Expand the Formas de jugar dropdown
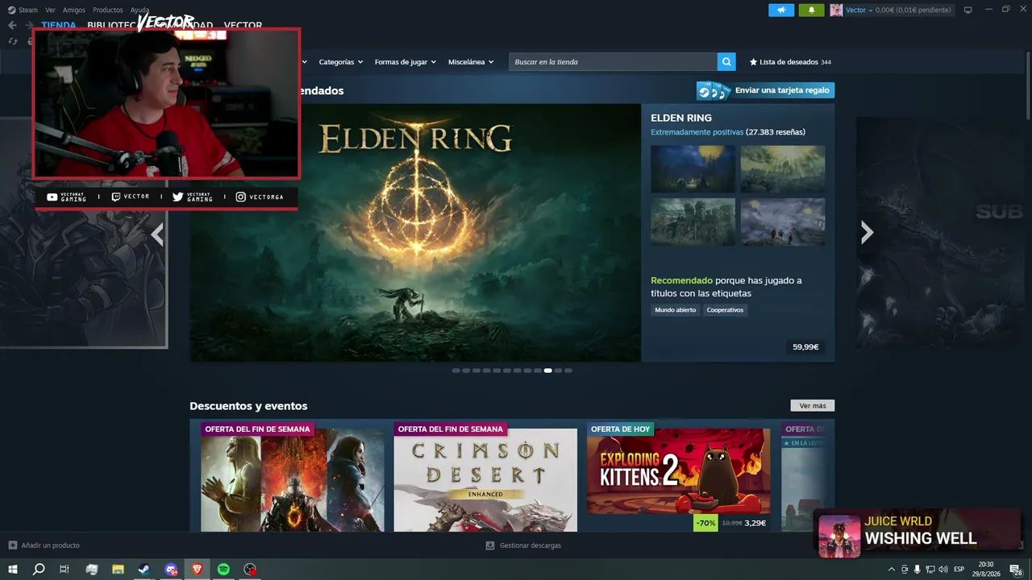 406,62
